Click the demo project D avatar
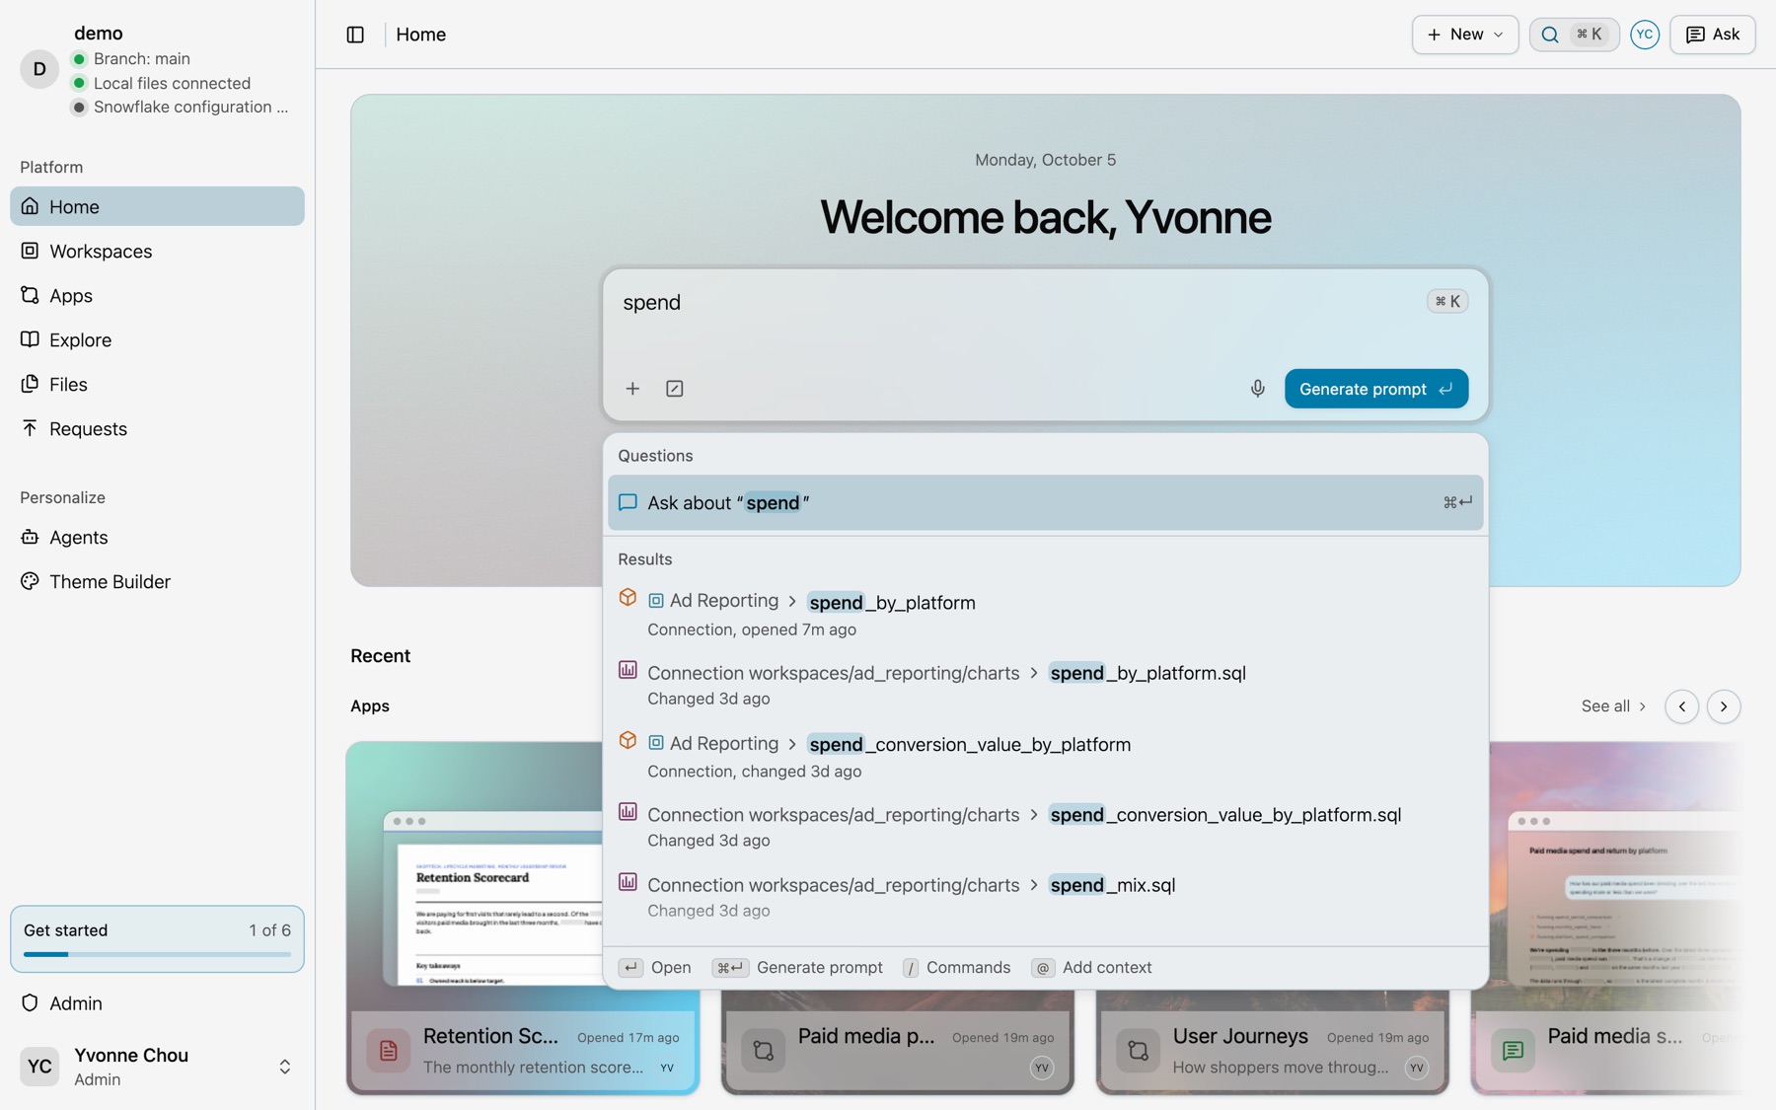1776x1110 pixels. tap(39, 69)
